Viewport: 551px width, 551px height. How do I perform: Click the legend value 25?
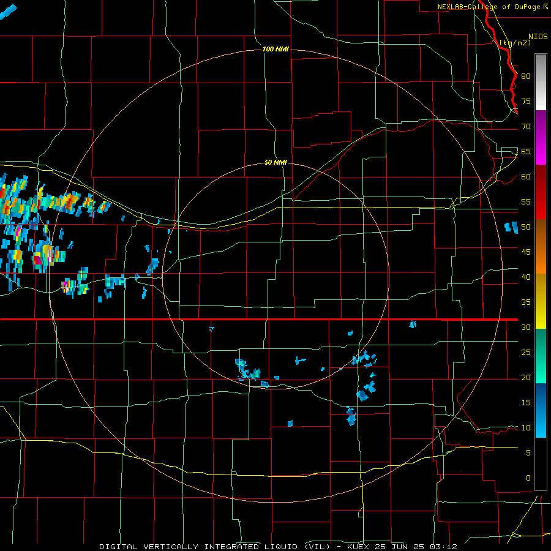coord(526,353)
